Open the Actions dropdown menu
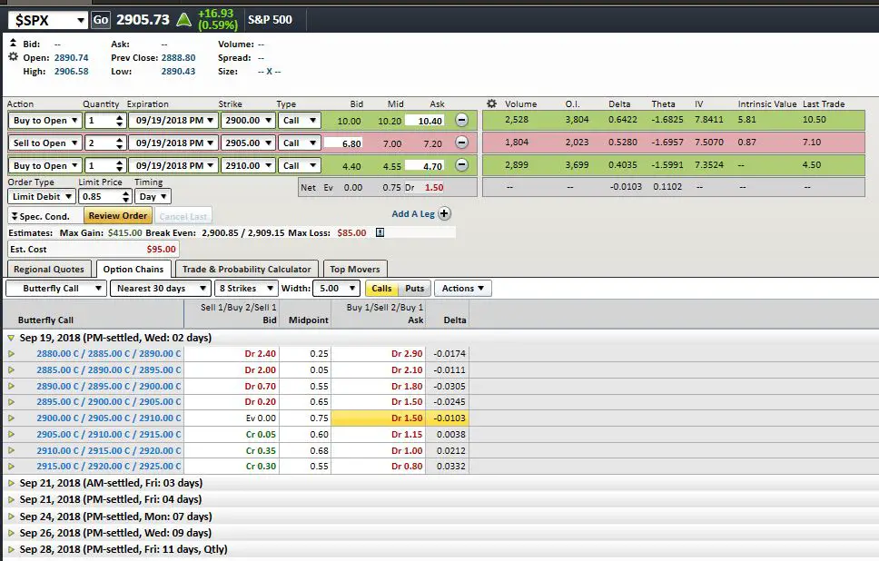 point(463,288)
